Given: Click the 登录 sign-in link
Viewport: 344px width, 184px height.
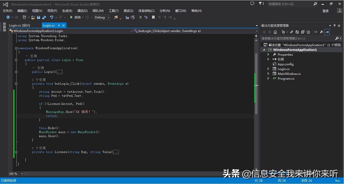Looking at the screenshot, I should pyautogui.click(x=326, y=11).
